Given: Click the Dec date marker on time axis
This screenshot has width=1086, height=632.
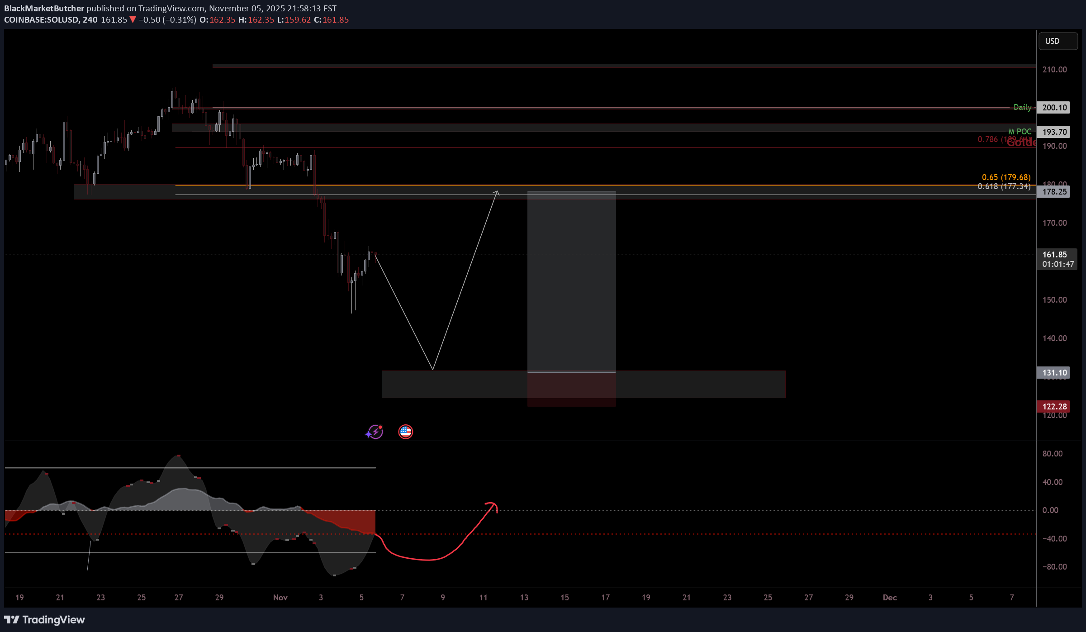Looking at the screenshot, I should [x=889, y=597].
